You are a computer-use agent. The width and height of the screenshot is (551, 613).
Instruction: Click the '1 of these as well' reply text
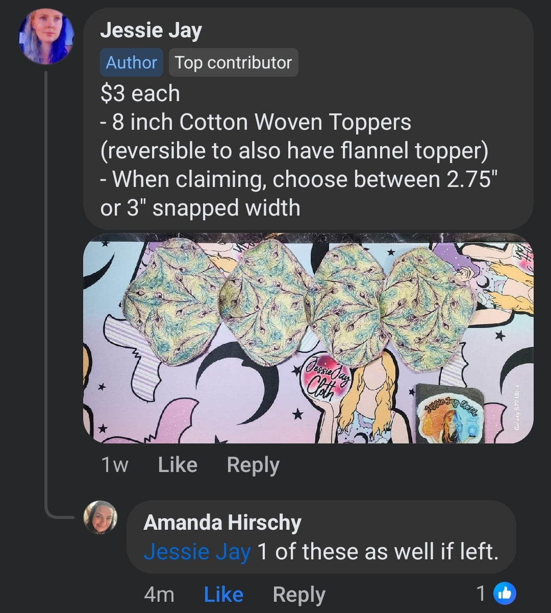click(x=378, y=552)
